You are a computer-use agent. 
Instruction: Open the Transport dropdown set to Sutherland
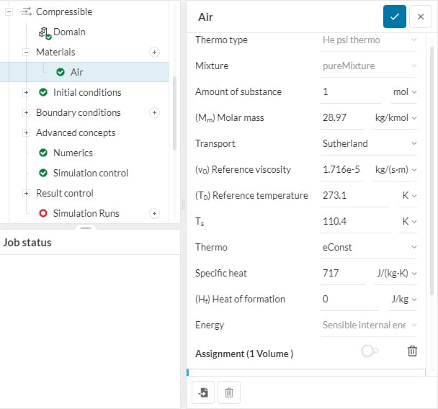click(369, 143)
